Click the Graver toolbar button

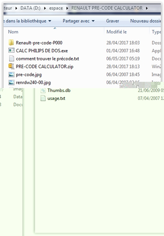[112, 21]
